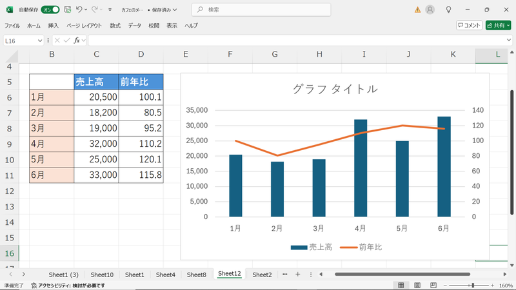Select the 4月 bar in chart
Viewport: 516px width, 290px height.
[361, 168]
